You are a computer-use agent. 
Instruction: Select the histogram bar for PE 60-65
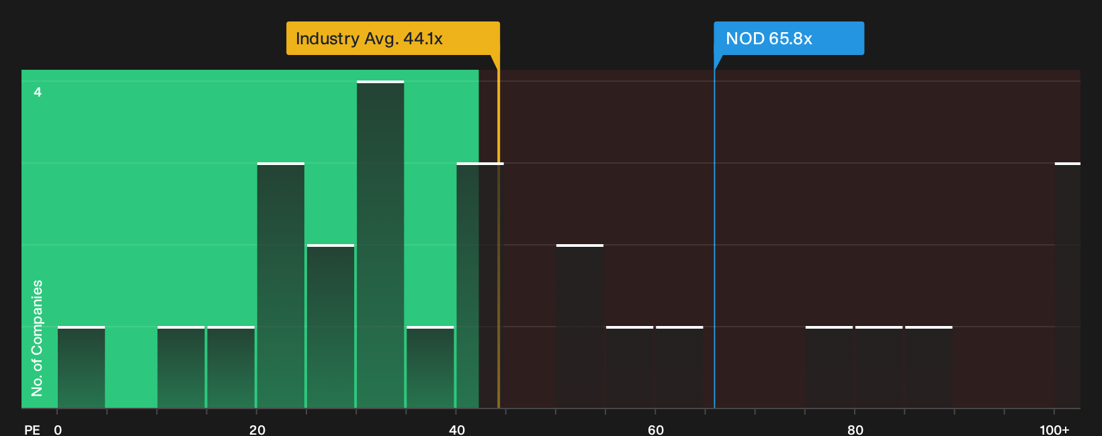tap(679, 367)
